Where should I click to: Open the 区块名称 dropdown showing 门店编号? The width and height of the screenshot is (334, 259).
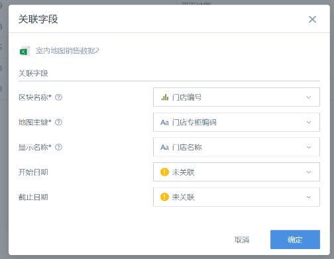click(237, 97)
